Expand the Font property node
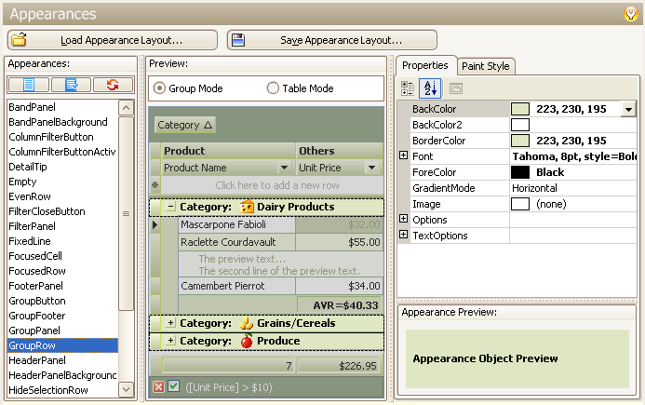The height and width of the screenshot is (405, 645). click(404, 155)
